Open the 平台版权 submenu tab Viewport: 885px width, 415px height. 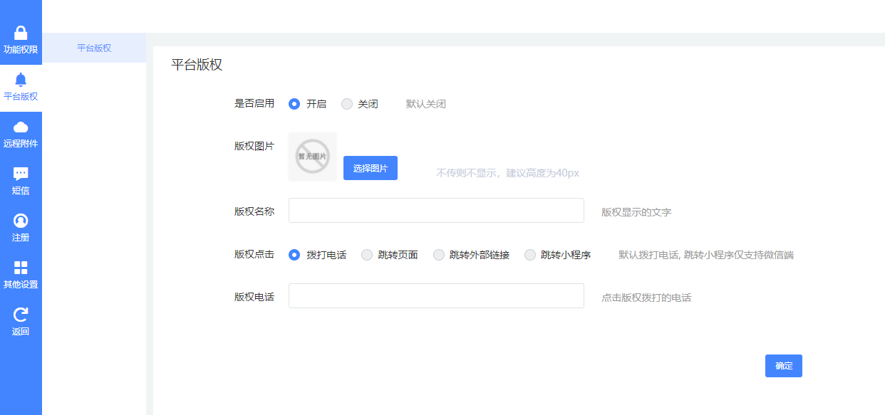pos(94,48)
